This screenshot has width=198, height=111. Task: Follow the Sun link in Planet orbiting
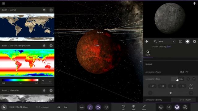point(169,47)
